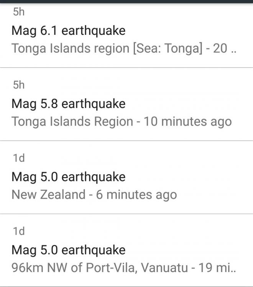Screen dimensions: 253x287
Task: Open the Mag 5.8 earthquake alert
Action: (x=69, y=104)
